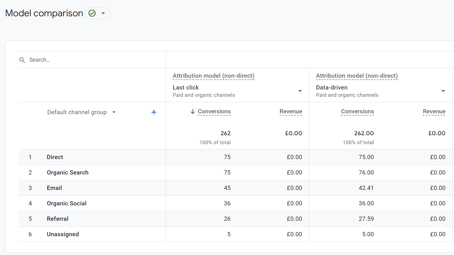Select the Referral channel row
This screenshot has height=255, width=454.
[x=236, y=219]
